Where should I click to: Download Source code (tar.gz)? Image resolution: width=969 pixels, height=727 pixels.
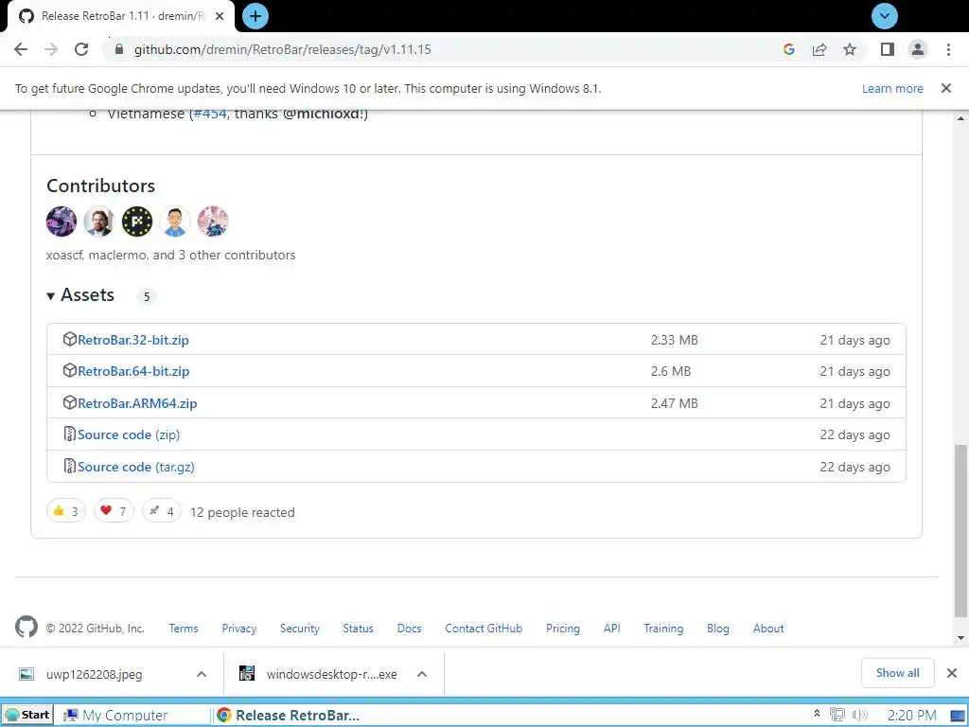click(136, 468)
